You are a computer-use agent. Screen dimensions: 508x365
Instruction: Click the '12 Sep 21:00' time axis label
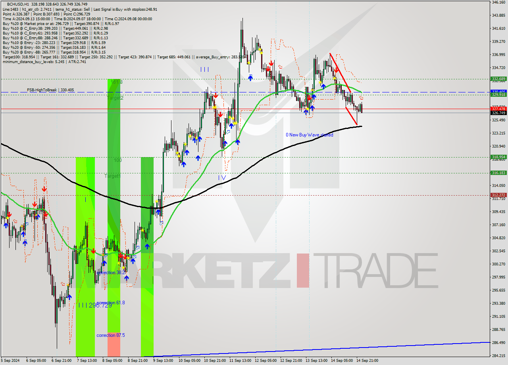tap(291, 361)
